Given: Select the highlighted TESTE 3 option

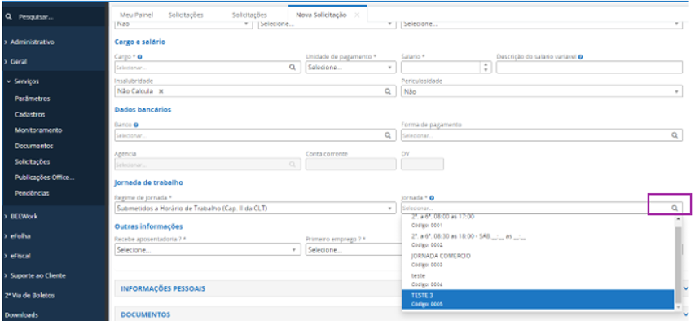Looking at the screenshot, I should point(538,299).
